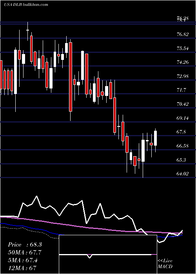Click the 64.02 price axis label
196x274 pixels.
[x=183, y=173]
